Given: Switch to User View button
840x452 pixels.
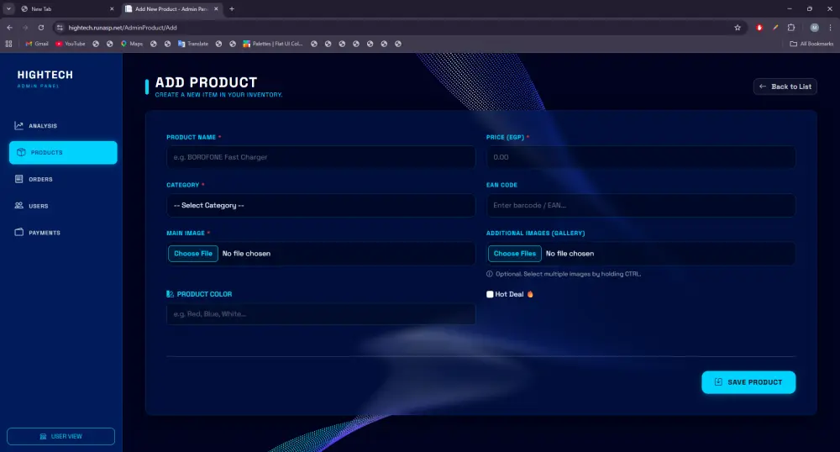Looking at the screenshot, I should click(60, 436).
